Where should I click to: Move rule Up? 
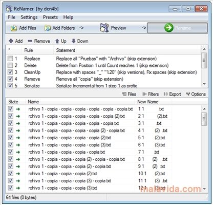[x=61, y=41]
